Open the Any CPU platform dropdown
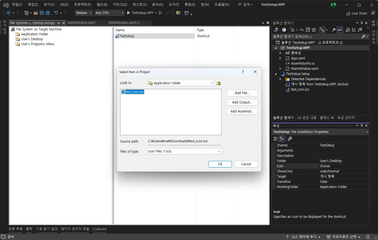 click(x=109, y=13)
